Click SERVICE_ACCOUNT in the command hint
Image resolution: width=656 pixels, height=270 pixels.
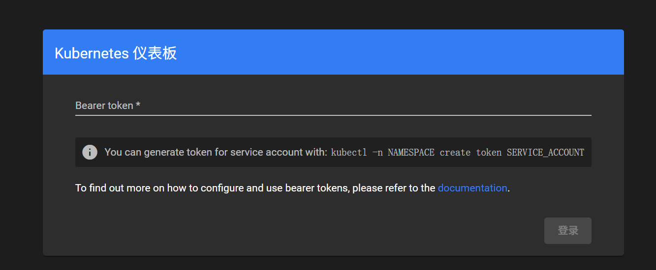tap(545, 152)
